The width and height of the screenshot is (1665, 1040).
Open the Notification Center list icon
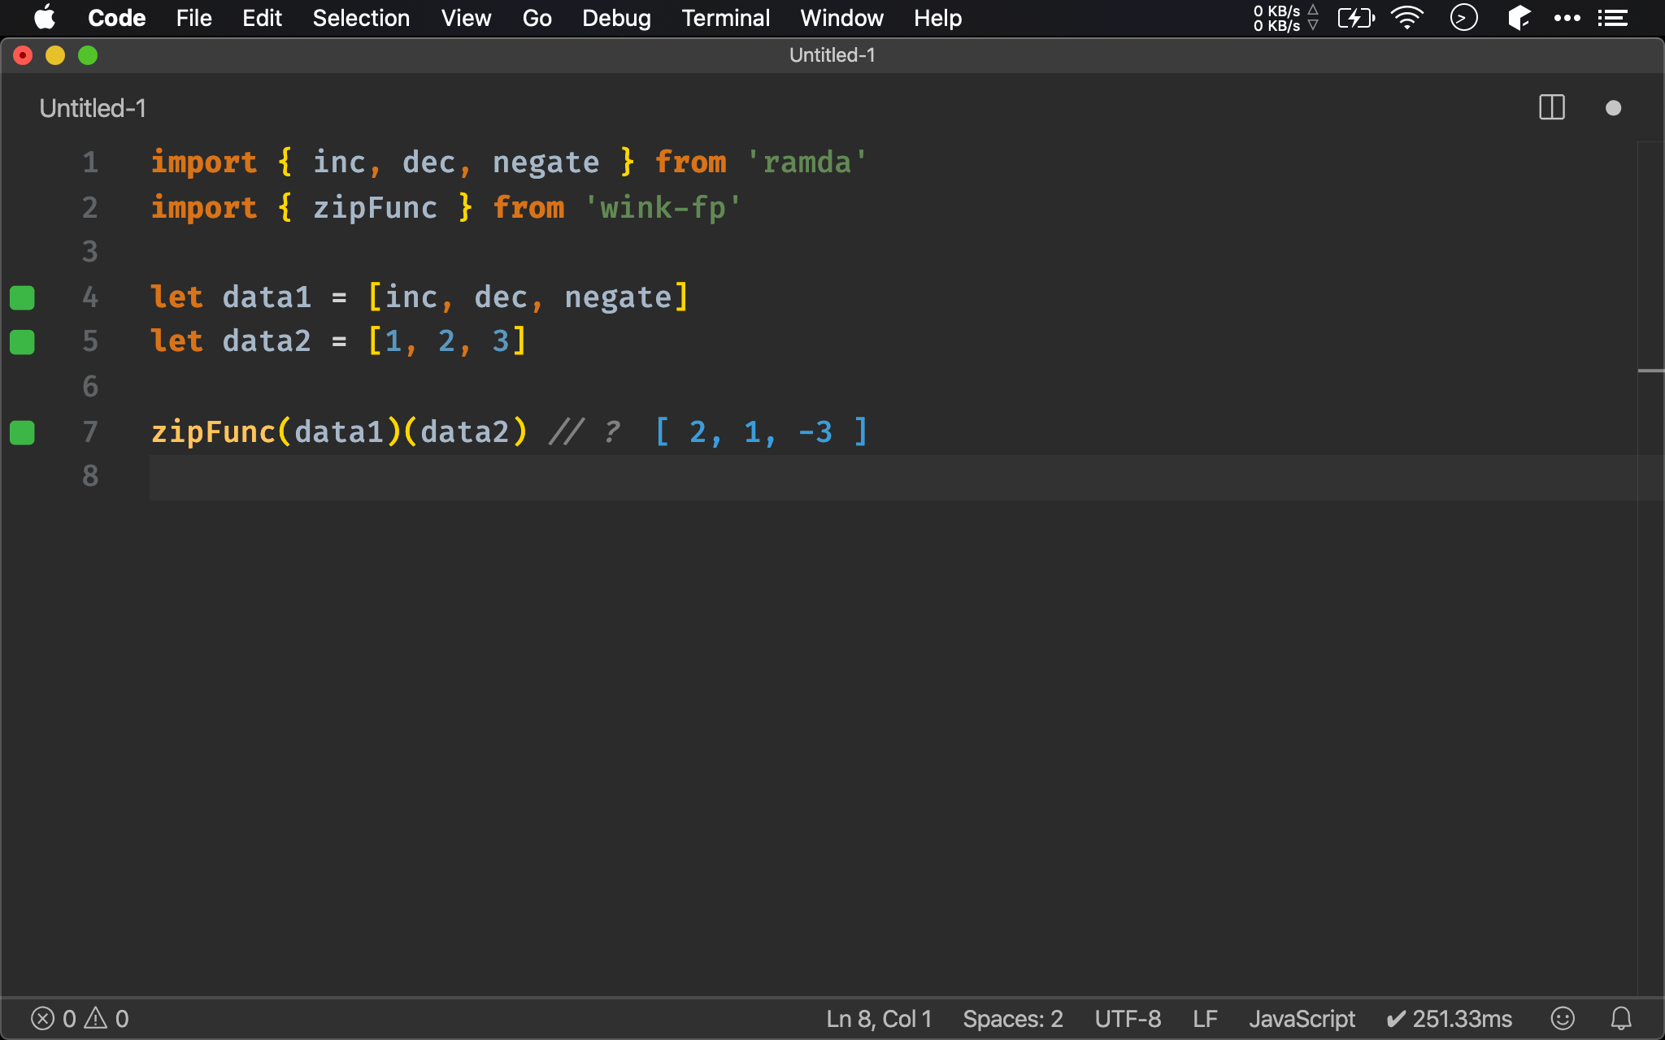pyautogui.click(x=1613, y=18)
